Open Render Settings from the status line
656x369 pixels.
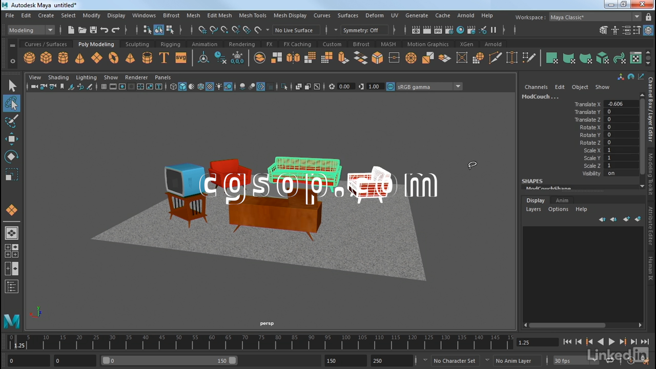[449, 30]
